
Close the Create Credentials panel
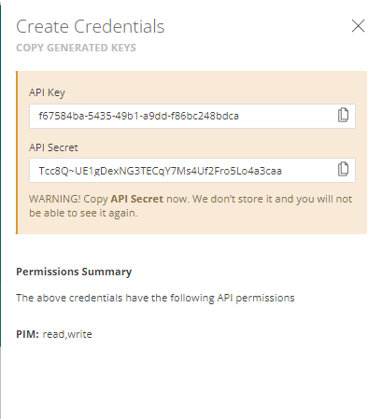tap(358, 26)
